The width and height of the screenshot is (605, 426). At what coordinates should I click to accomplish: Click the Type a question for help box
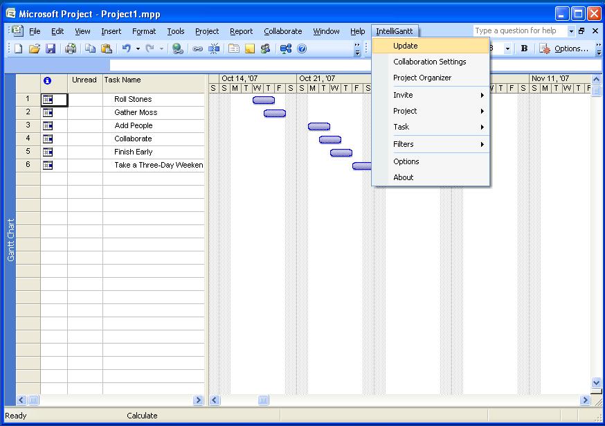[x=520, y=31]
